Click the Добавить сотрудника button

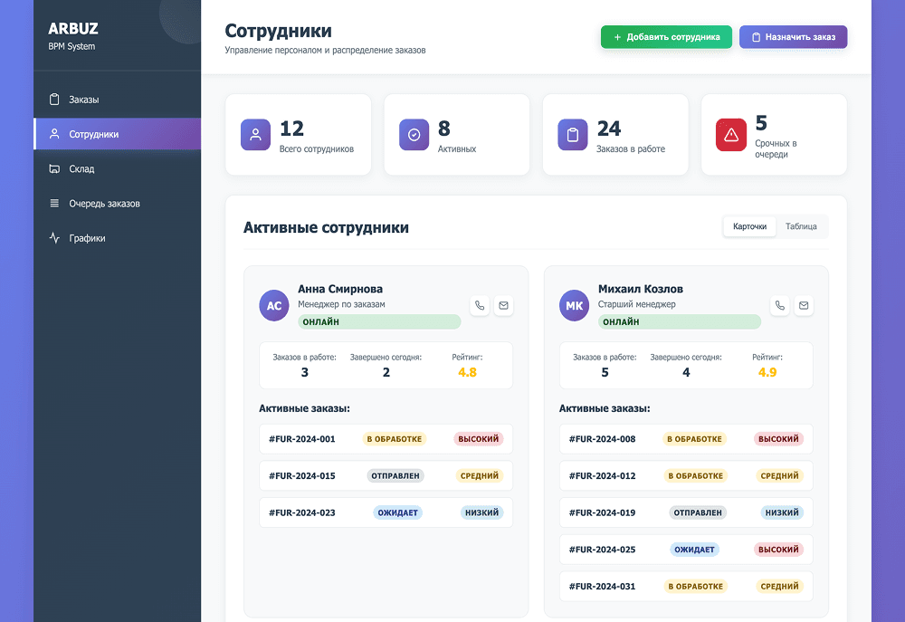[666, 37]
